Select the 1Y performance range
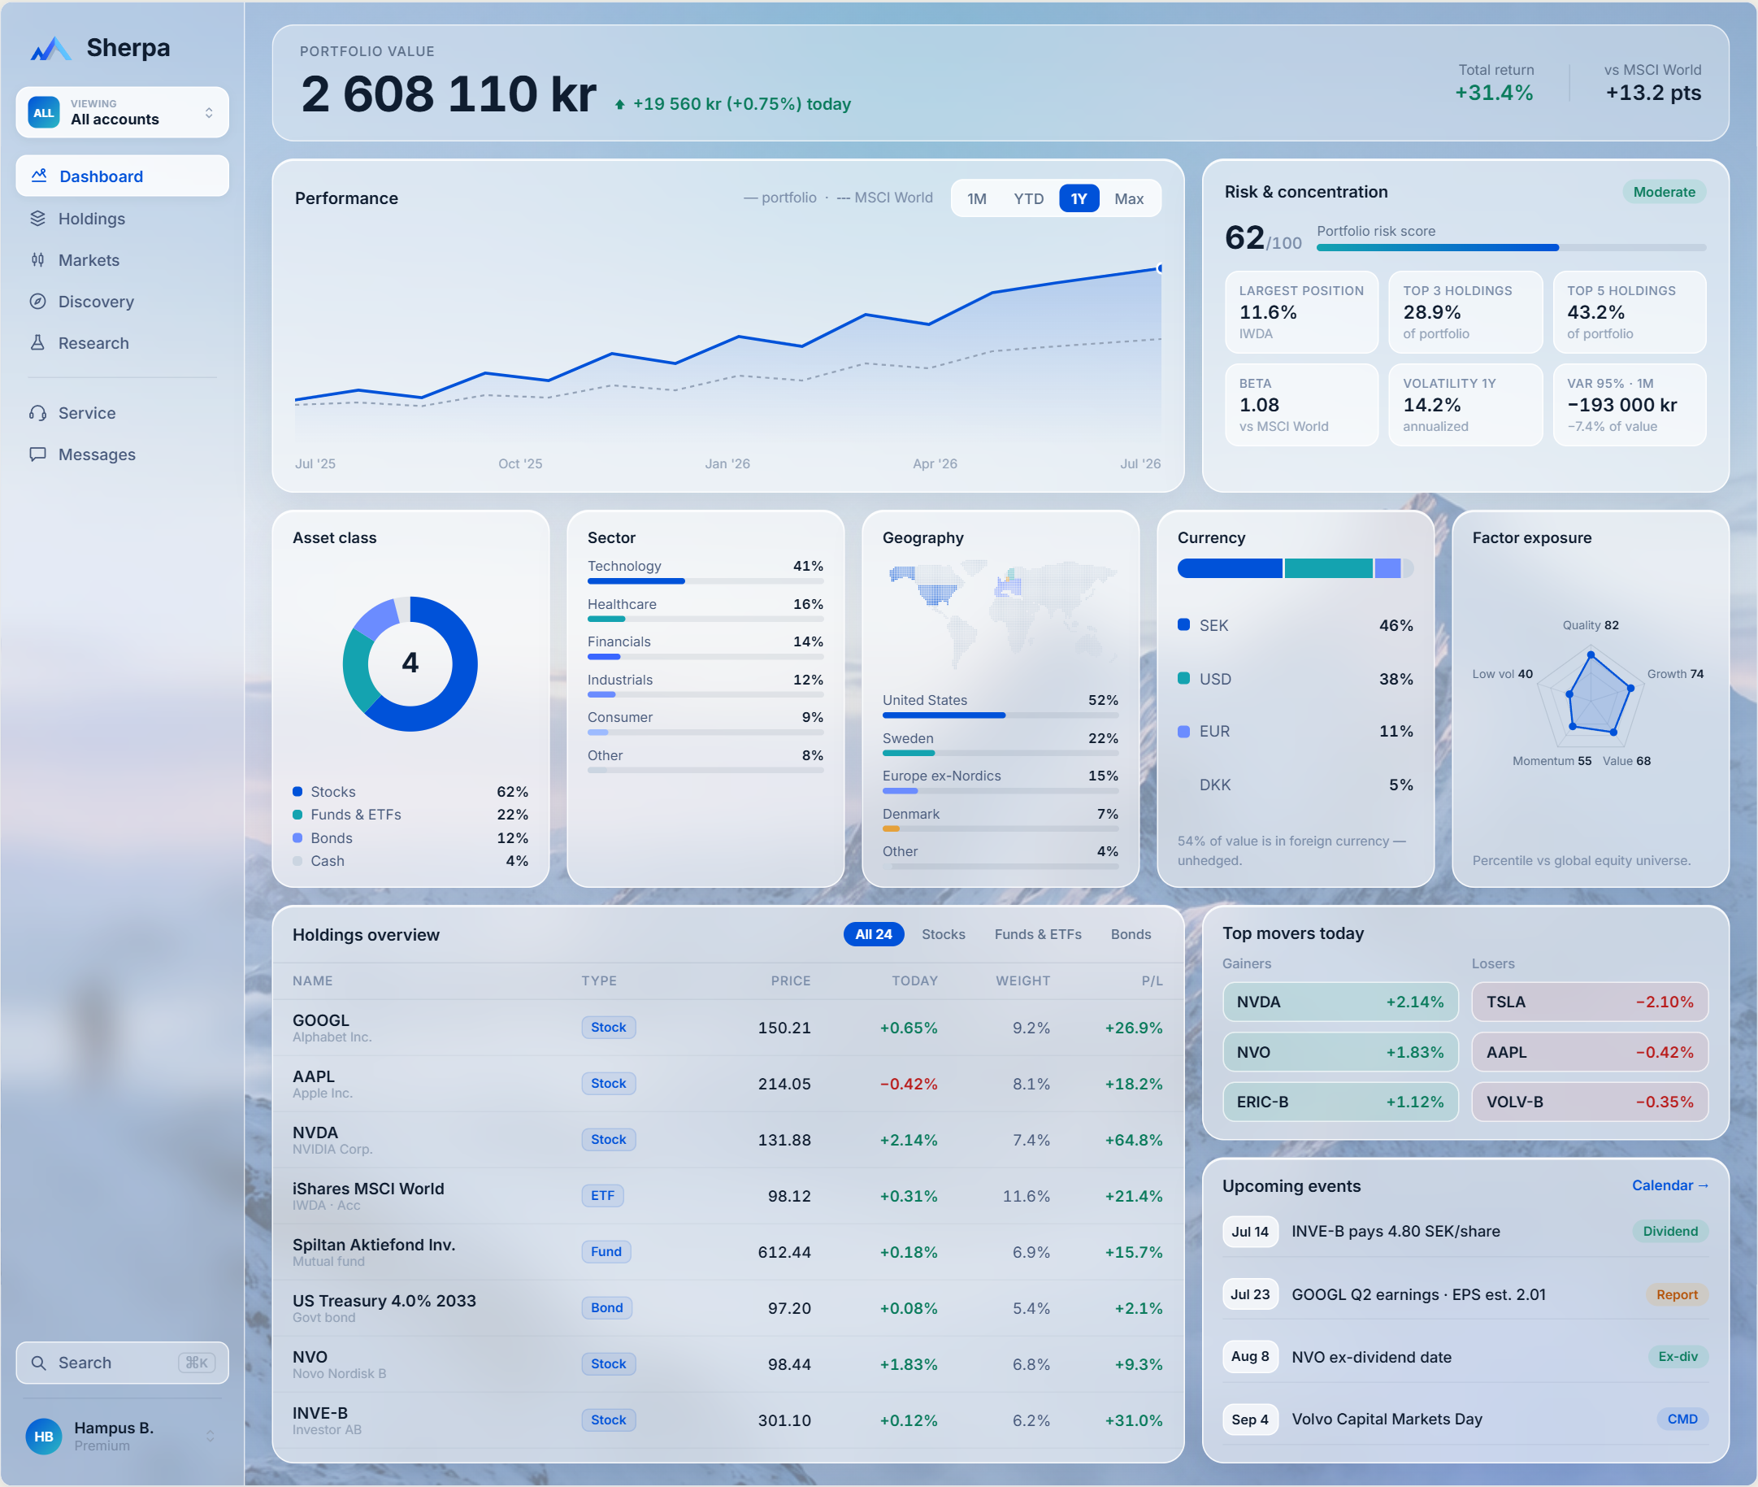1758x1487 pixels. [1079, 198]
